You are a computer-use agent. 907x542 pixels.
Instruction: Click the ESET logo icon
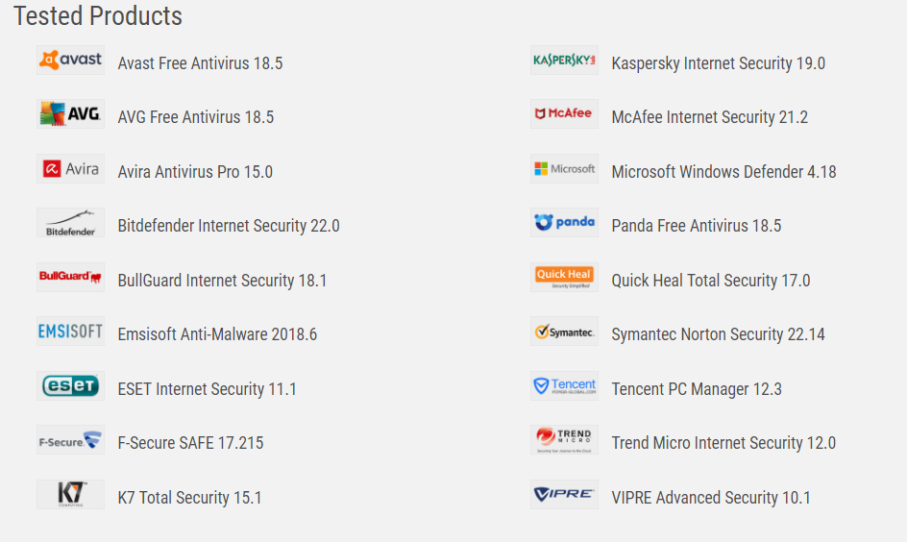pos(70,386)
